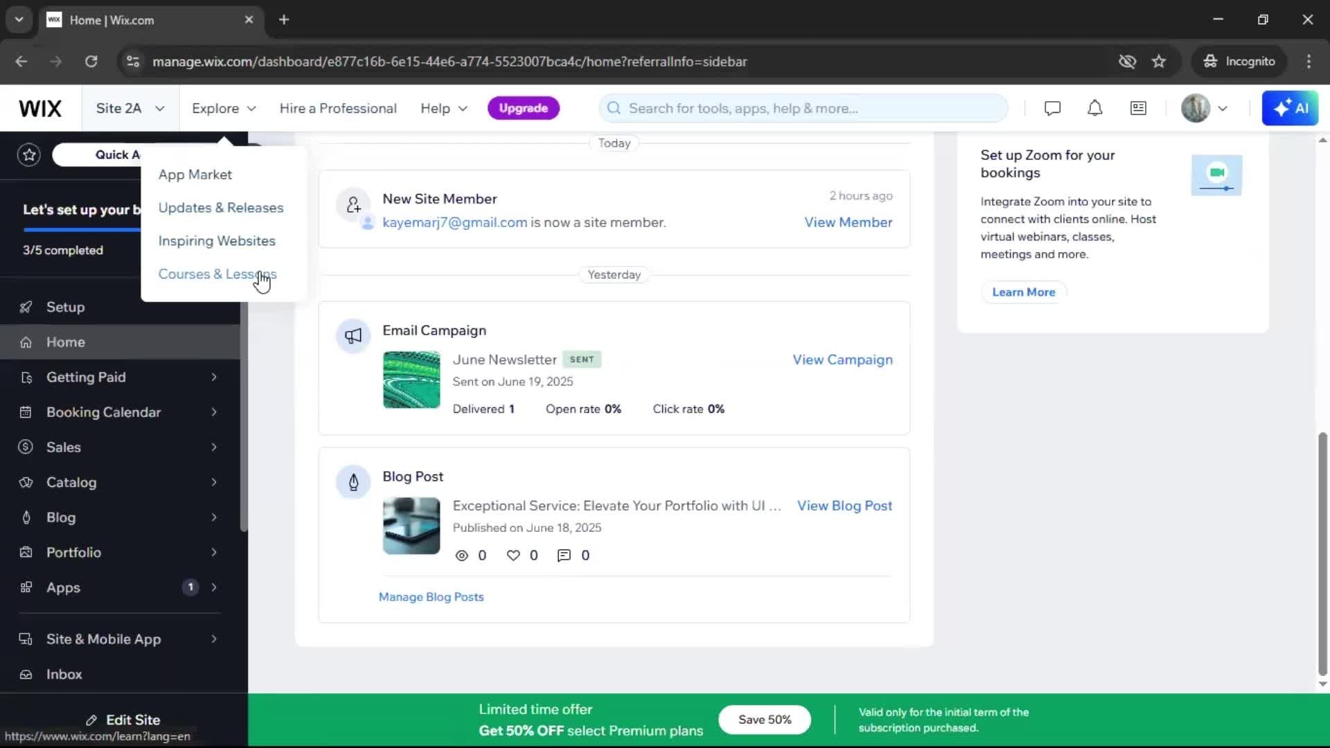Click the purple Upgrade button
Viewport: 1330px width, 748px height.
coord(523,108)
